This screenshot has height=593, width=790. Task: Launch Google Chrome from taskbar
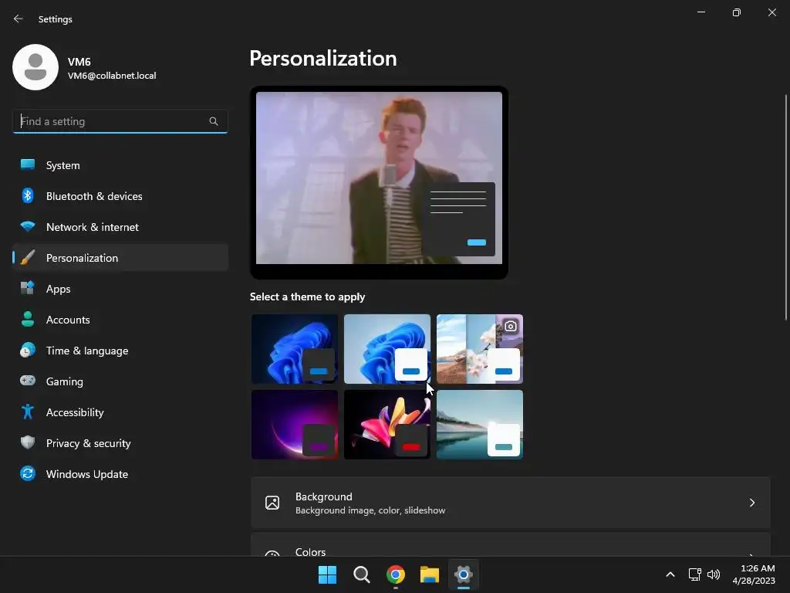pyautogui.click(x=396, y=574)
